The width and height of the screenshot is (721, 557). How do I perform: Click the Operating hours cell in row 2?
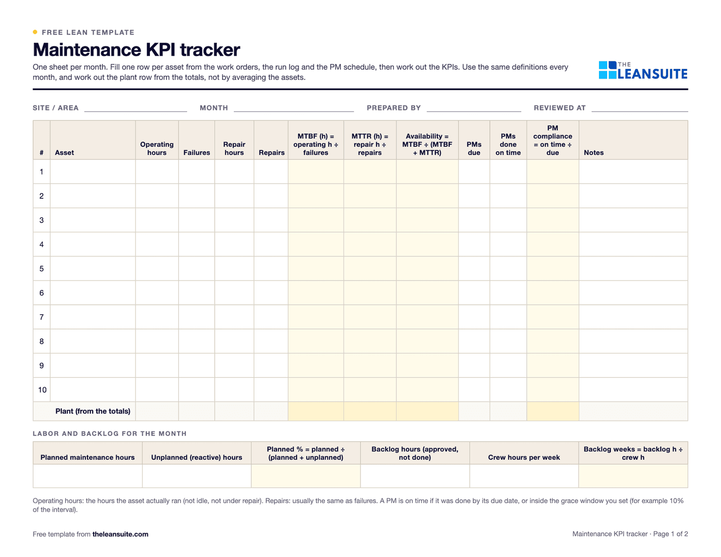157,196
